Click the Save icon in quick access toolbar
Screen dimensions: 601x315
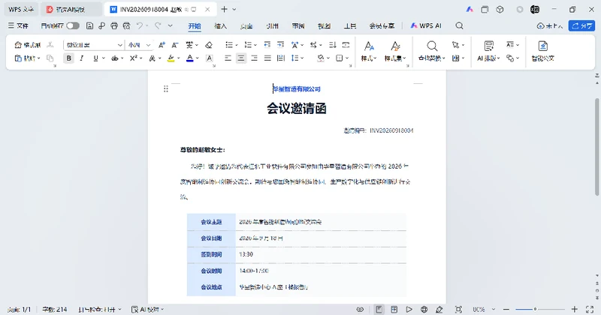click(89, 25)
